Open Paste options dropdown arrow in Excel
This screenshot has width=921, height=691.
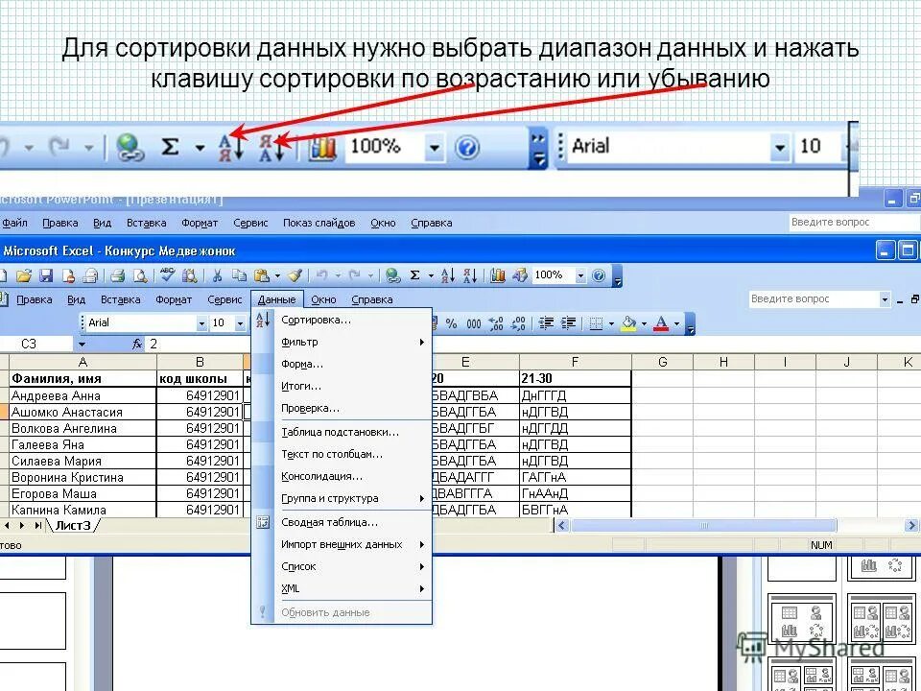click(x=277, y=275)
